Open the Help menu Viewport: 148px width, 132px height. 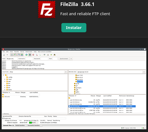(x=35, y=52)
